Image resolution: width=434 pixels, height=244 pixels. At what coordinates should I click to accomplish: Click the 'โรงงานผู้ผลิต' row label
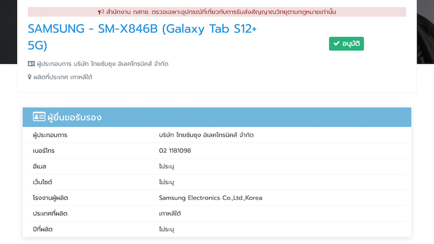point(50,198)
